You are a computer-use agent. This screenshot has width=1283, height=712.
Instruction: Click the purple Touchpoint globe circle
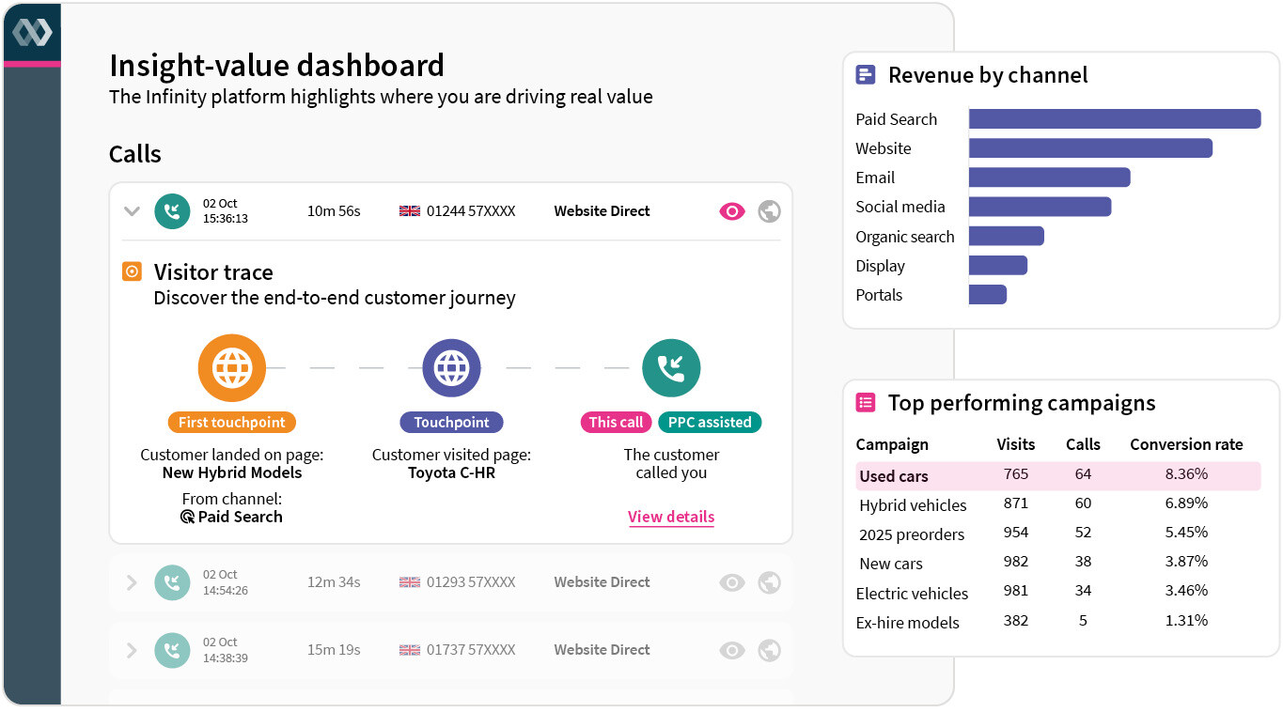[x=452, y=368]
